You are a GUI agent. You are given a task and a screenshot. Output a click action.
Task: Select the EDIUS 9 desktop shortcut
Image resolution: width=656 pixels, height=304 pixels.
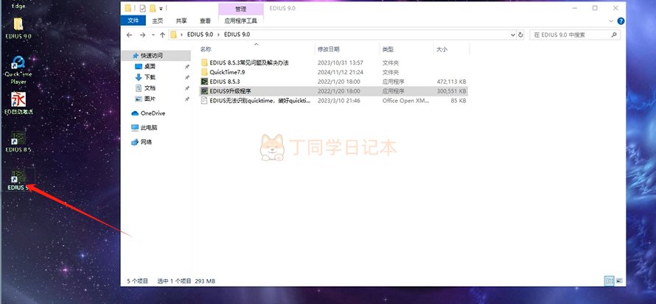(18, 177)
